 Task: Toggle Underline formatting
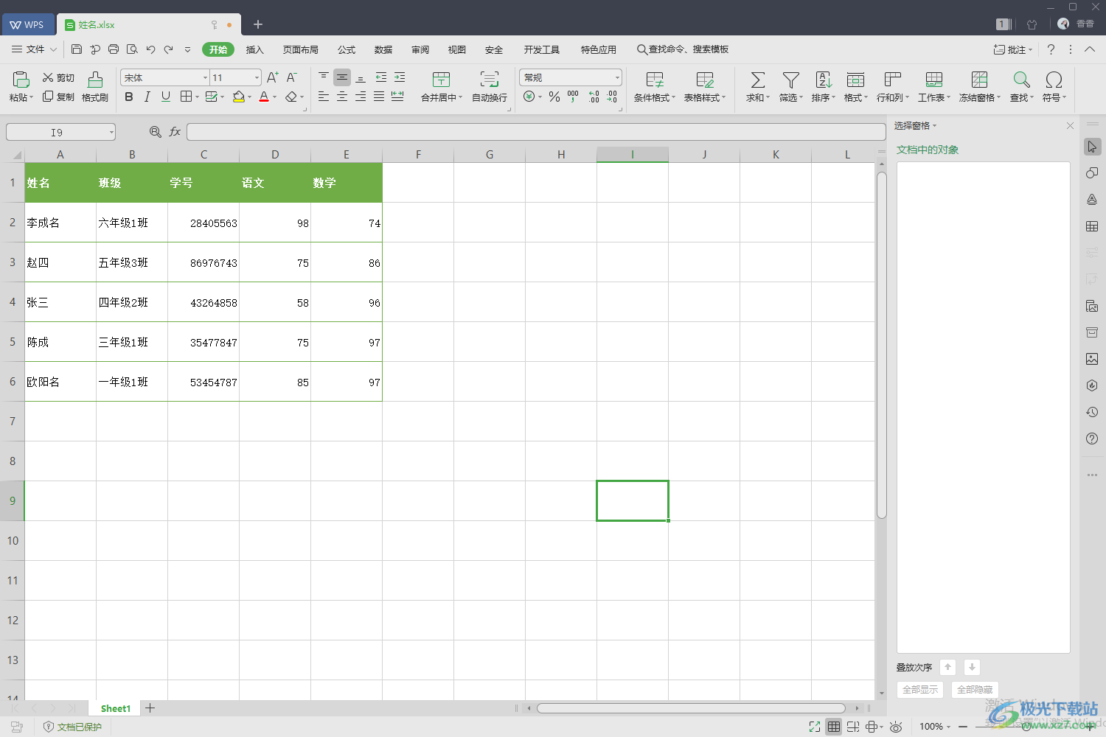[166, 97]
